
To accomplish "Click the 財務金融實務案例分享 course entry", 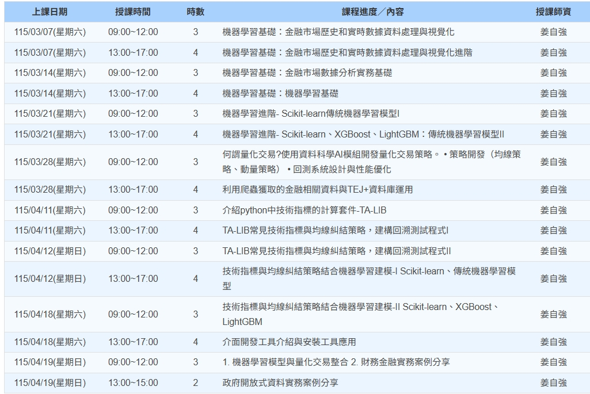I will (336, 362).
